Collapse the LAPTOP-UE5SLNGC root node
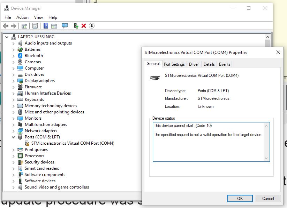The height and width of the screenshot is (208, 287). [7, 37]
